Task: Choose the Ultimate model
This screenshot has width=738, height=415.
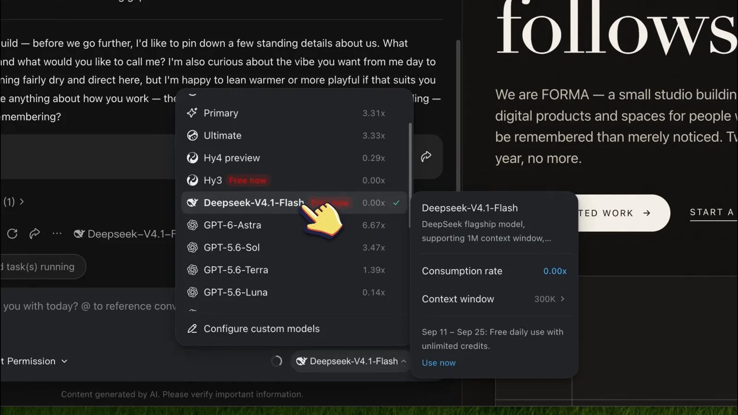Action: (294, 136)
